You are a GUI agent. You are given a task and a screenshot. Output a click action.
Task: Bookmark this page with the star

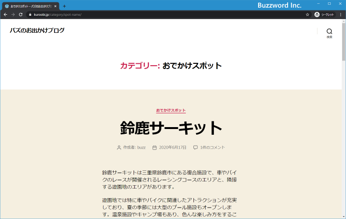point(308,15)
